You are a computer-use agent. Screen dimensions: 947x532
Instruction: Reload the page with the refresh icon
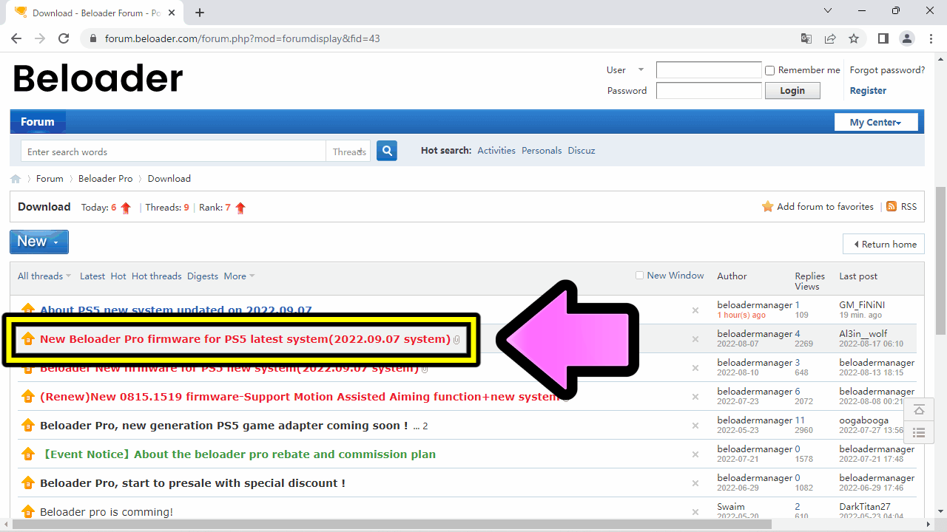64,38
